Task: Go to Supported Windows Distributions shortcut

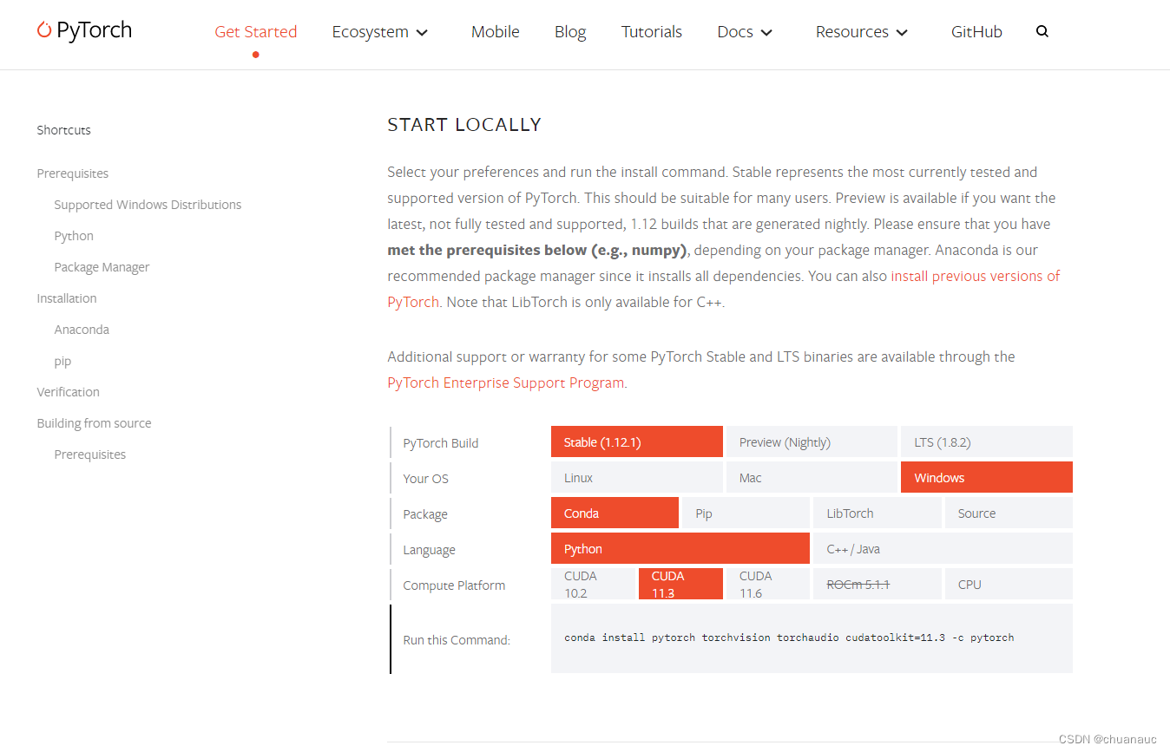Action: pos(148,205)
